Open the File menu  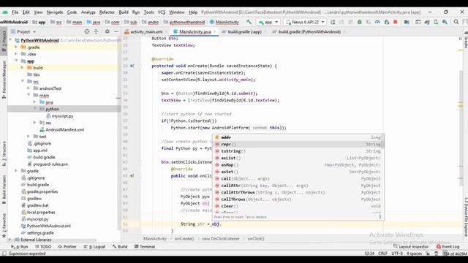coord(15,12)
